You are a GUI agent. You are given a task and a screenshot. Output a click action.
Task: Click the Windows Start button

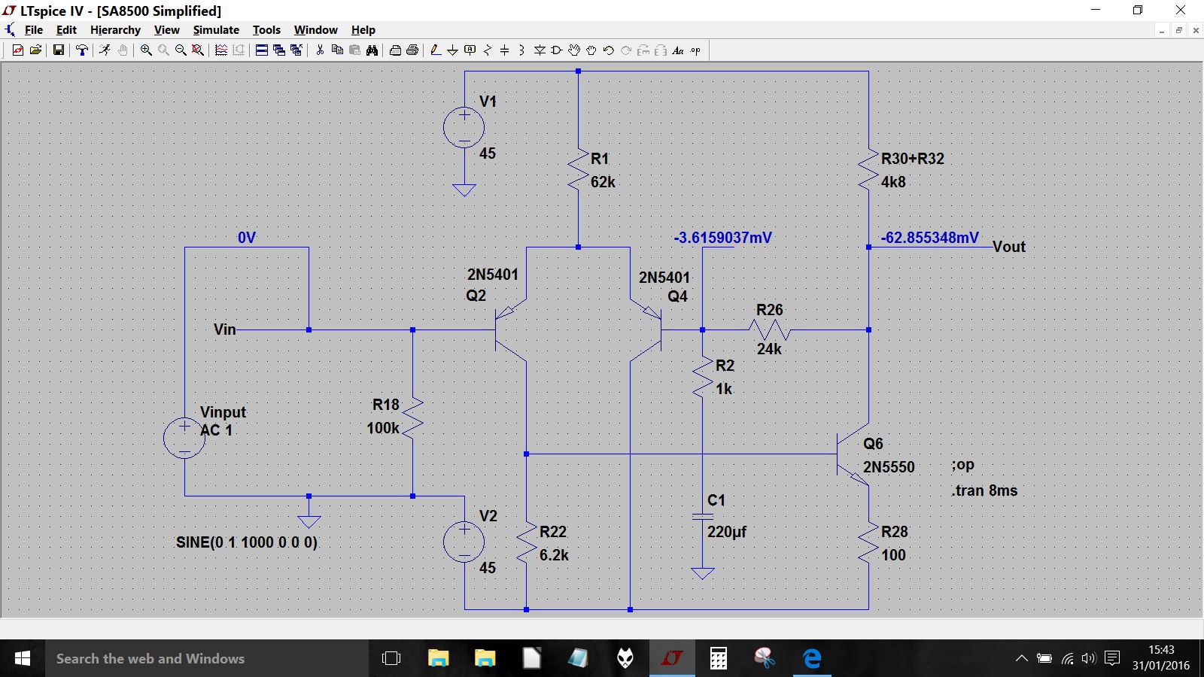click(23, 658)
